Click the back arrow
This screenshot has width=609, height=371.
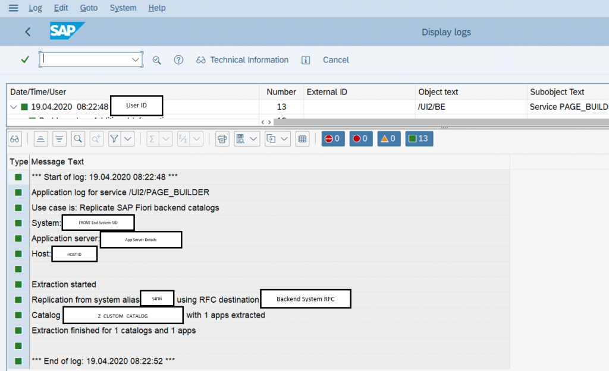(27, 32)
